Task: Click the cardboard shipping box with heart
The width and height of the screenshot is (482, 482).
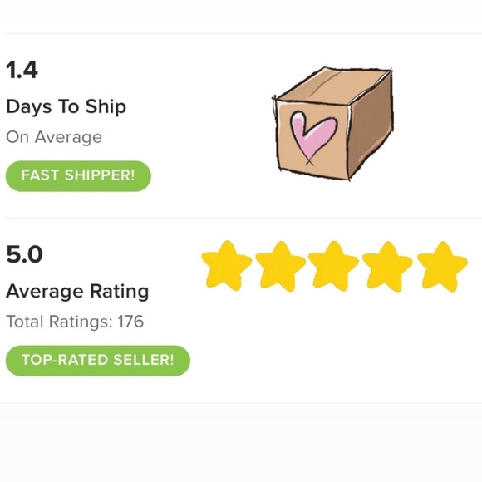Action: tap(332, 124)
